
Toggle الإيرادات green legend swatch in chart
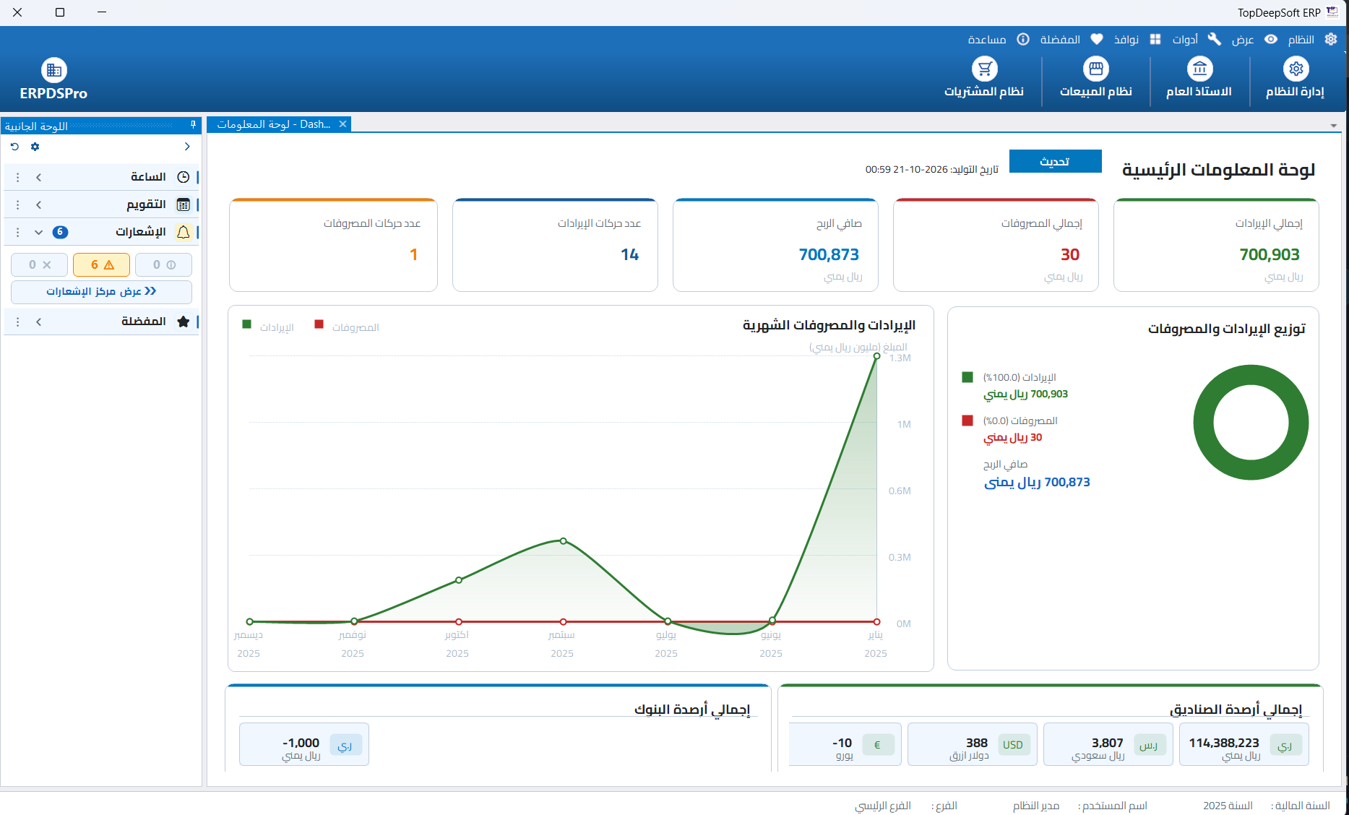(247, 324)
